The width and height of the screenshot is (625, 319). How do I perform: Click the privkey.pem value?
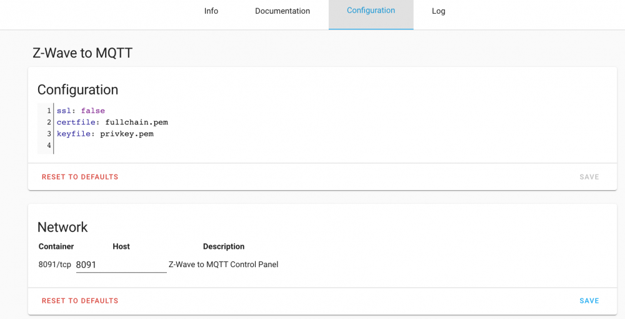click(126, 134)
